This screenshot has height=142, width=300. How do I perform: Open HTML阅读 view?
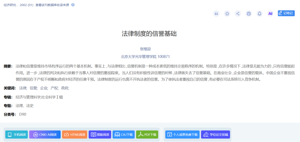point(74,135)
